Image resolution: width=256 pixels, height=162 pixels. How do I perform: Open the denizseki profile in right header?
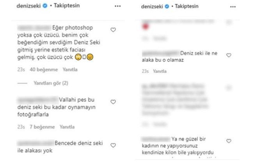point(152,7)
